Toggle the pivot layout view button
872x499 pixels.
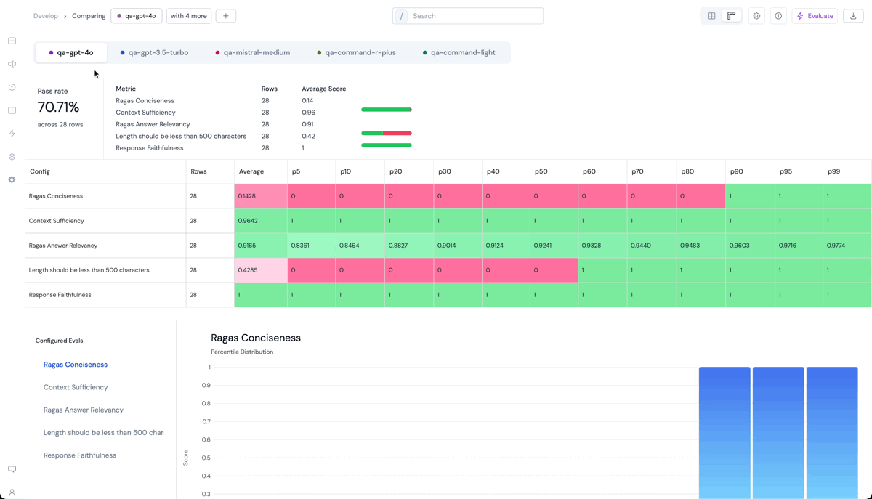(x=732, y=16)
